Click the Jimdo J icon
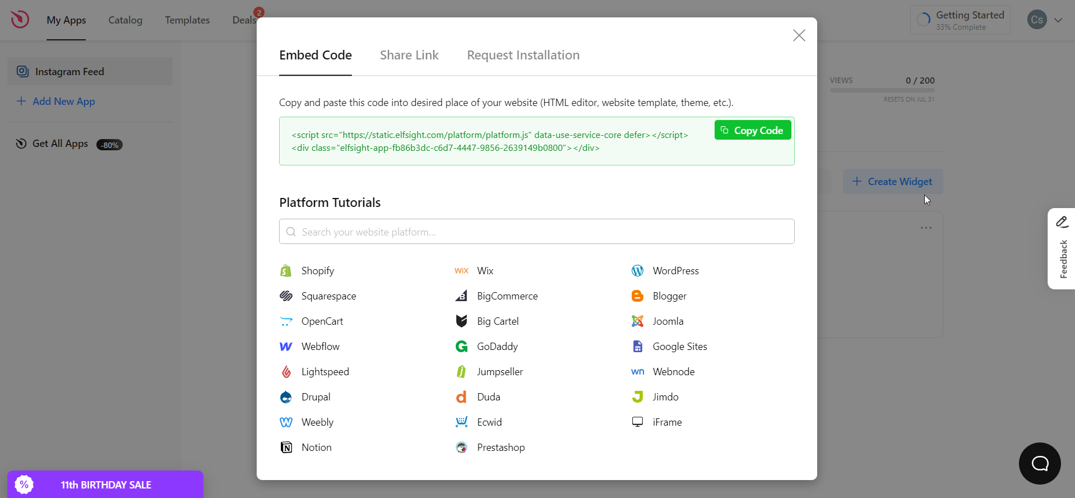1075x498 pixels. pos(637,397)
